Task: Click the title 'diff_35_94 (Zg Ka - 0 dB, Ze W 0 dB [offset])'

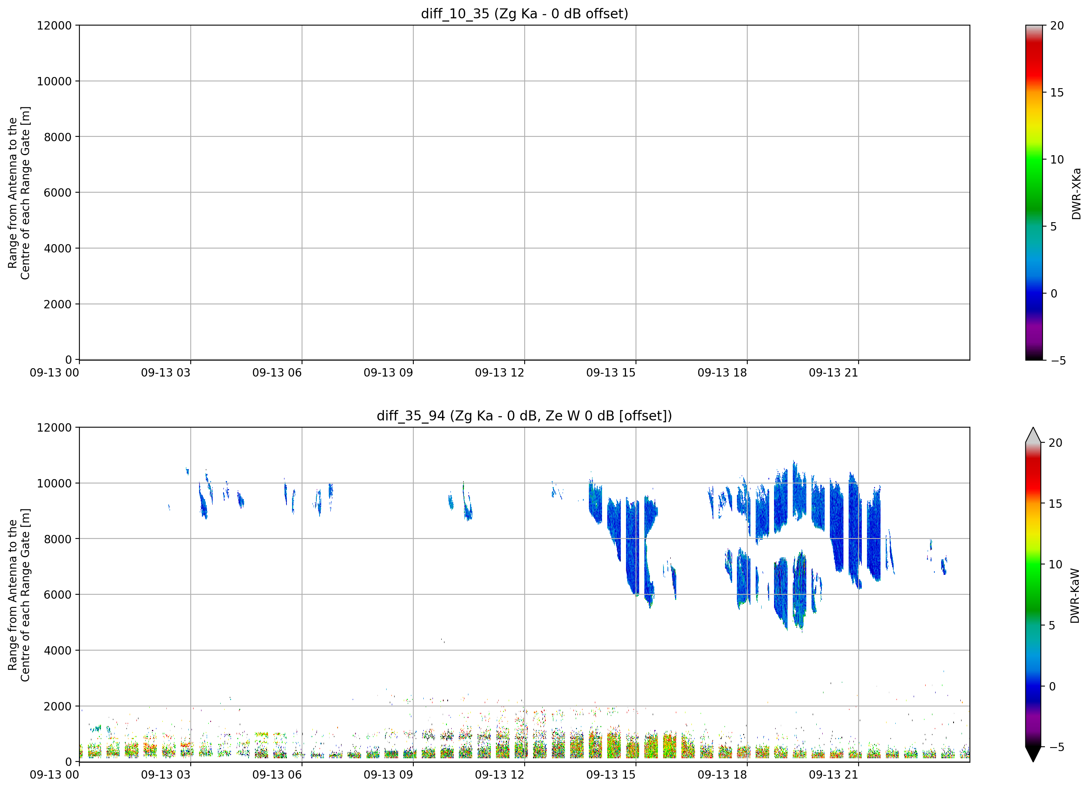Action: pos(524,416)
